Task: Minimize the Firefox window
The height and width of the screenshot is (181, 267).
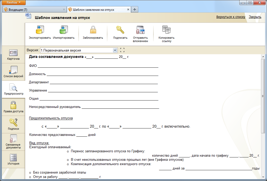Action: coord(243,3)
